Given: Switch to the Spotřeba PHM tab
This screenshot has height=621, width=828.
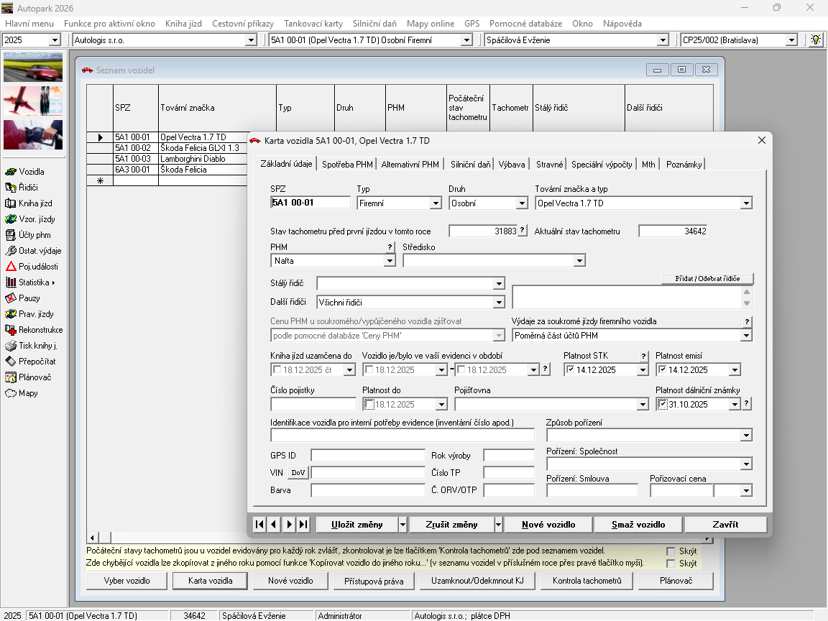Looking at the screenshot, I should [x=347, y=165].
